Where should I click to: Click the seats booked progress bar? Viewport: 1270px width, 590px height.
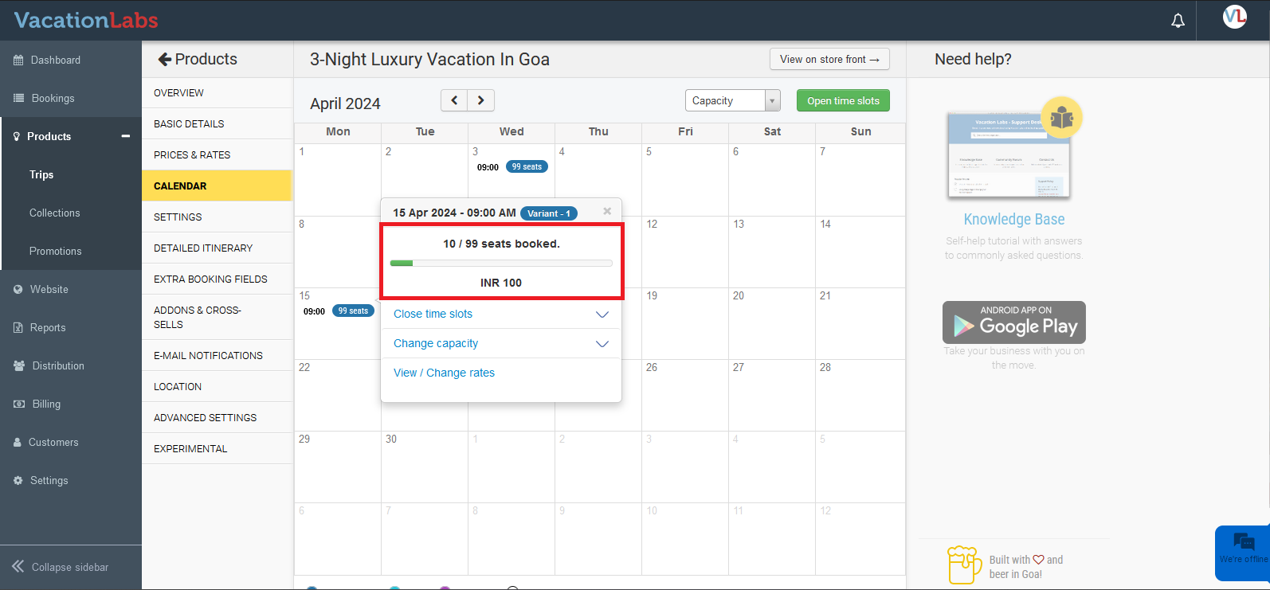pos(501,263)
